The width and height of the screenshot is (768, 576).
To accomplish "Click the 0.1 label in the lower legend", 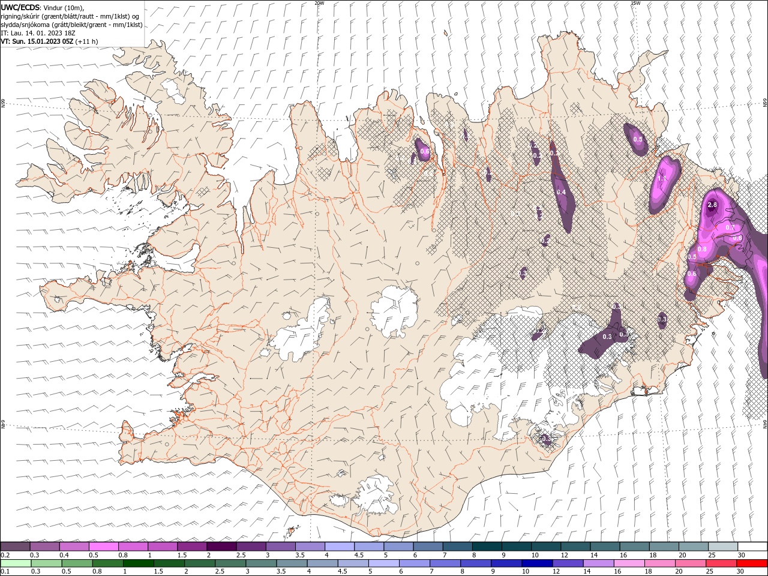I will click(x=4, y=572).
